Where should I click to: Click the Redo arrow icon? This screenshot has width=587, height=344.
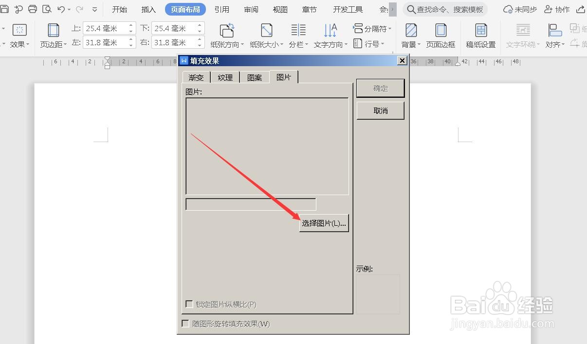coord(79,9)
